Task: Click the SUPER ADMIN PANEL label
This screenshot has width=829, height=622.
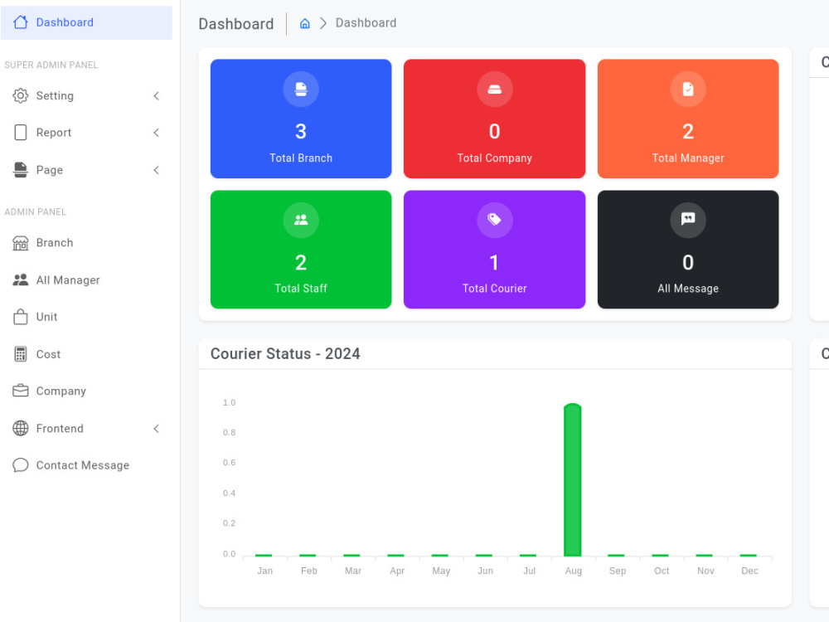Action: tap(51, 65)
